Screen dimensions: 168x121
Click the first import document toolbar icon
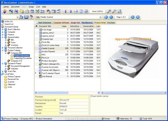[11, 11]
